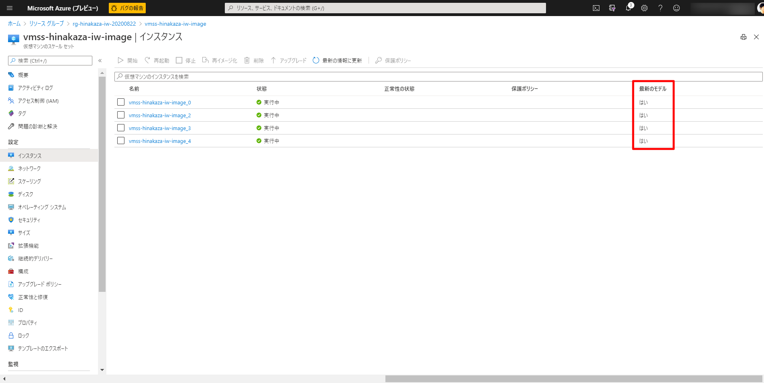The height and width of the screenshot is (383, 764).
Task: Click the 再起動 toolbar button
Action: 157,61
